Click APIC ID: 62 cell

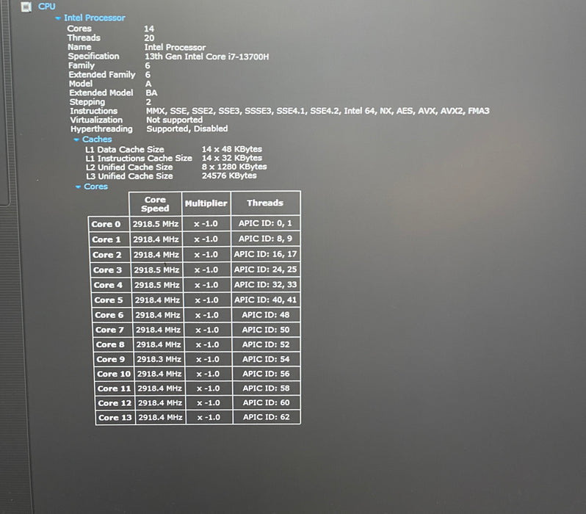tap(267, 417)
